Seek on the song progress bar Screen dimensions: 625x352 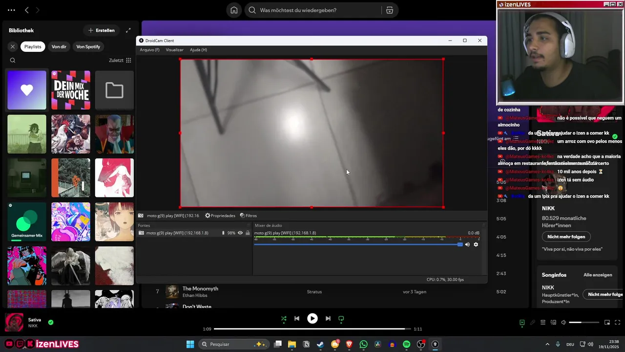312,329
